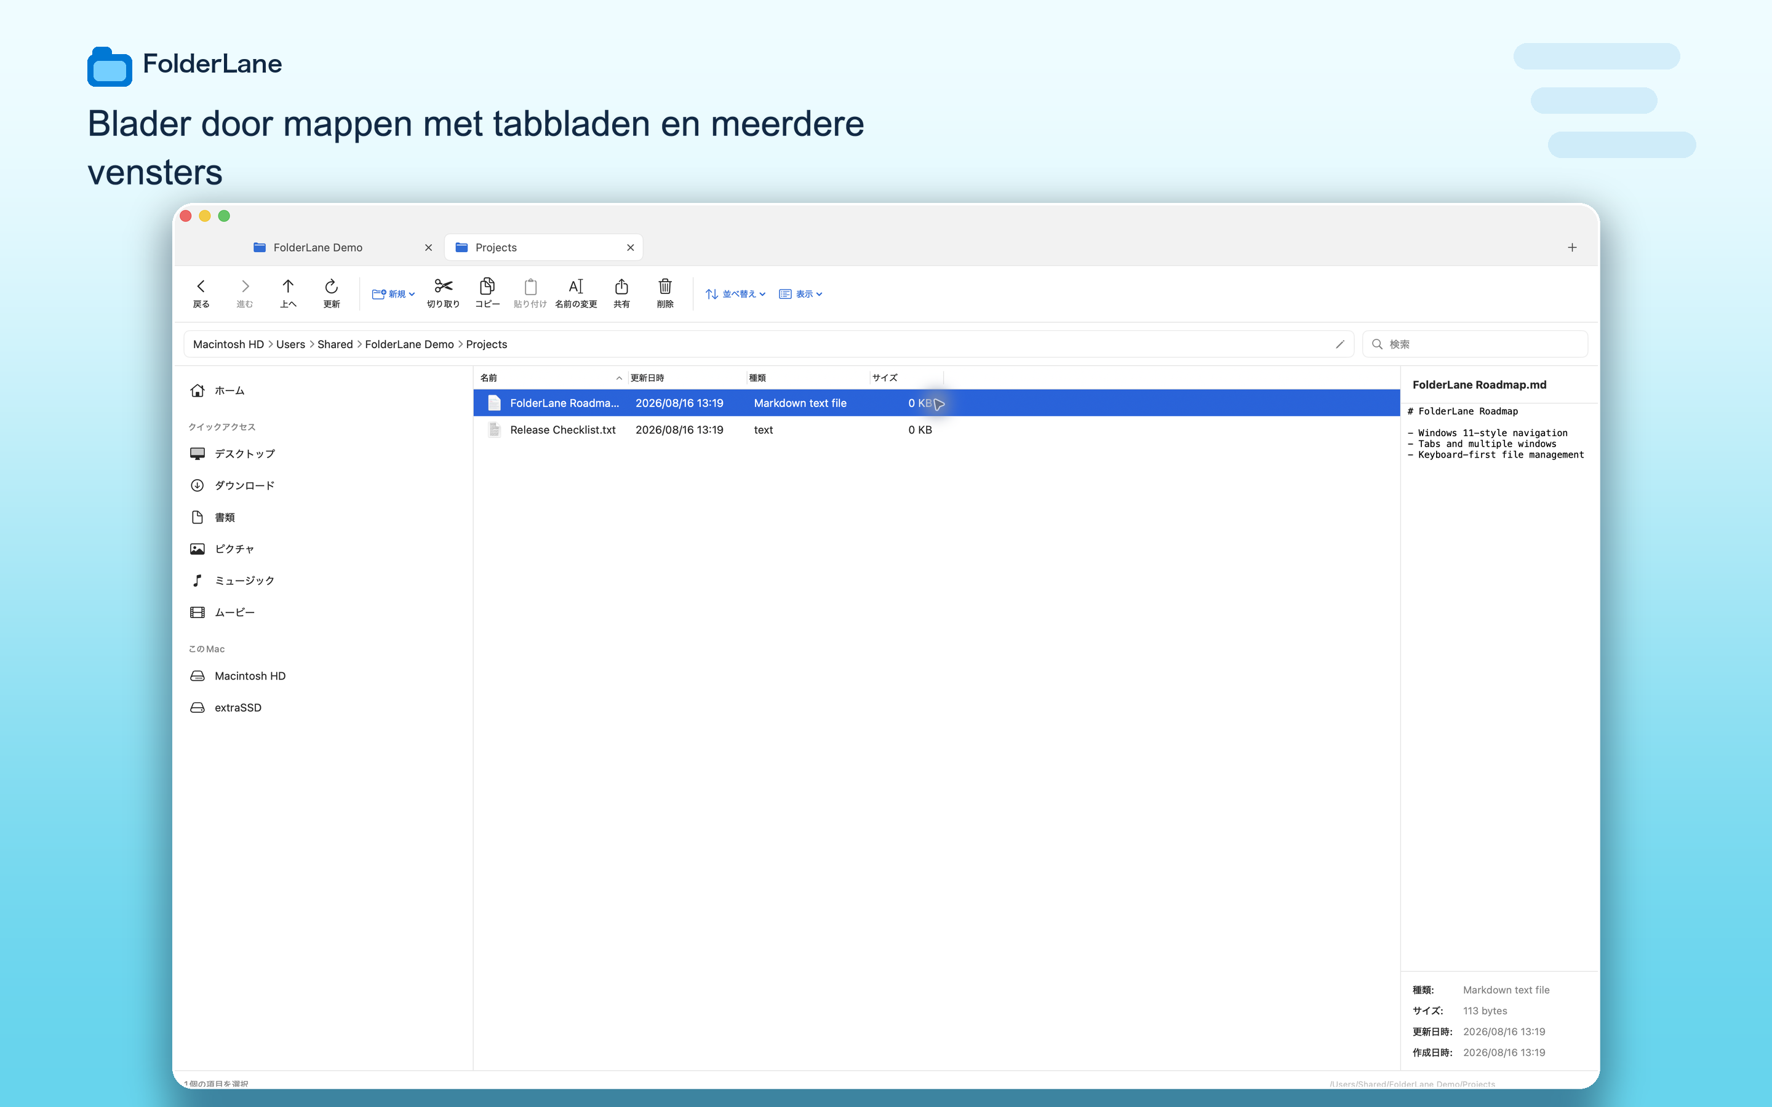
Task: Select the Projects tab
Action: click(x=543, y=247)
